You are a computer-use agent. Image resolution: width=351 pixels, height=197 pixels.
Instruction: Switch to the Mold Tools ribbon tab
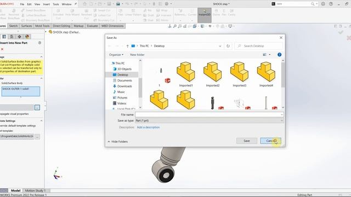point(42,26)
